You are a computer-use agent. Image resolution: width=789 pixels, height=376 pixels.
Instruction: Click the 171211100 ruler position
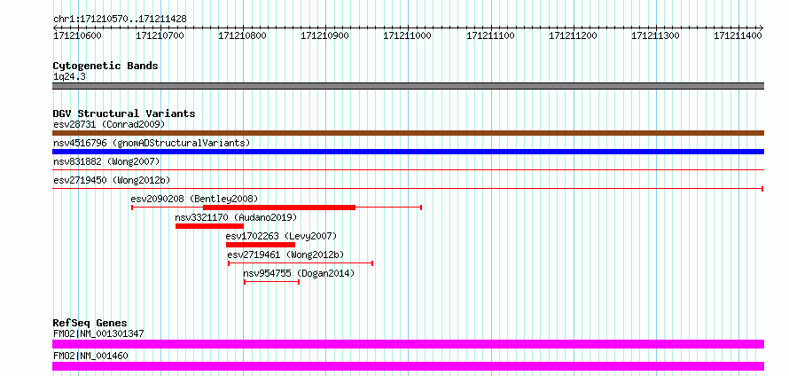pos(490,35)
